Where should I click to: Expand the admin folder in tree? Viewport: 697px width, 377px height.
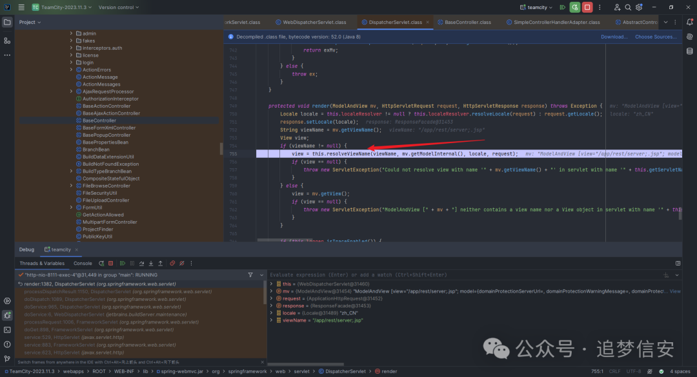click(x=71, y=33)
